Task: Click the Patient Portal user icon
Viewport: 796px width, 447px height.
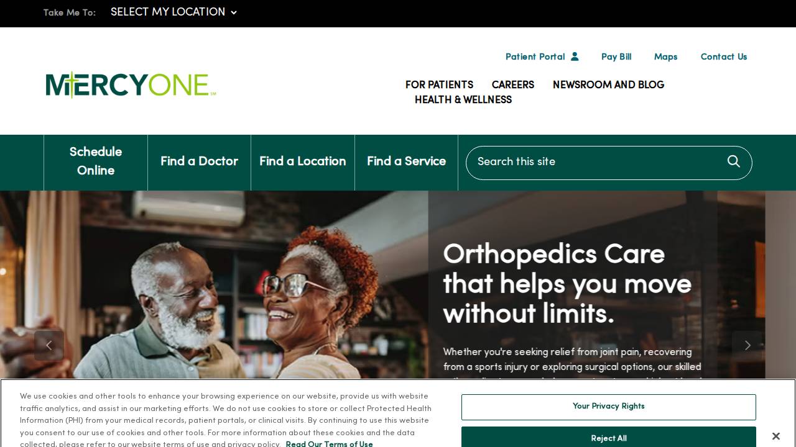Action: point(575,56)
